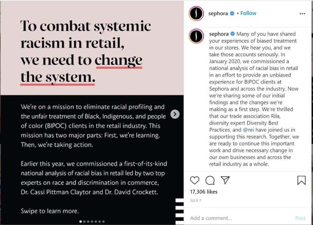Viewport: 313px width, 225px height.
Task: Save the post with the bookmark icon
Action: point(301,180)
